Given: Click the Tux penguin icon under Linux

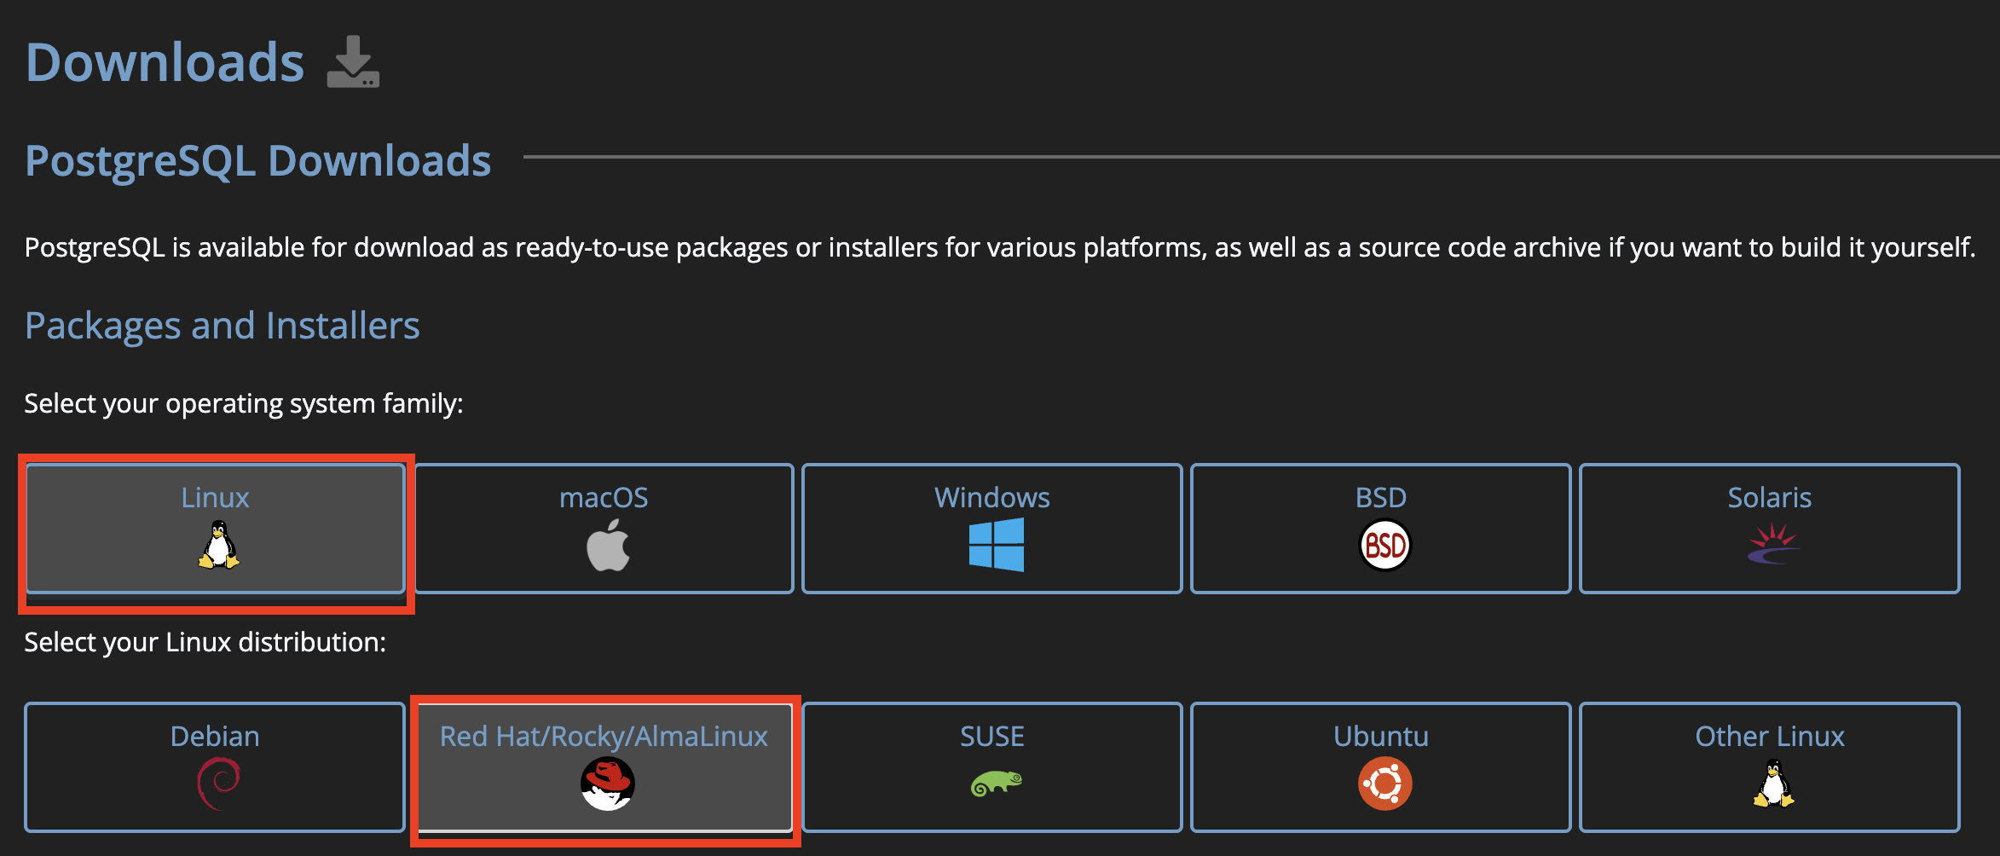Looking at the screenshot, I should tap(218, 545).
